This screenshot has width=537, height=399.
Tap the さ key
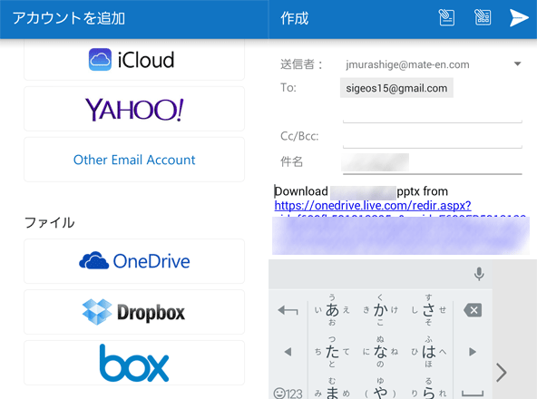pos(428,310)
